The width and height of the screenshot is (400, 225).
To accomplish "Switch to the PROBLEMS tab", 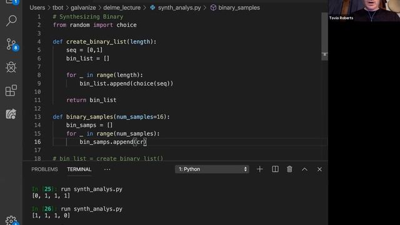I will tap(44, 169).
